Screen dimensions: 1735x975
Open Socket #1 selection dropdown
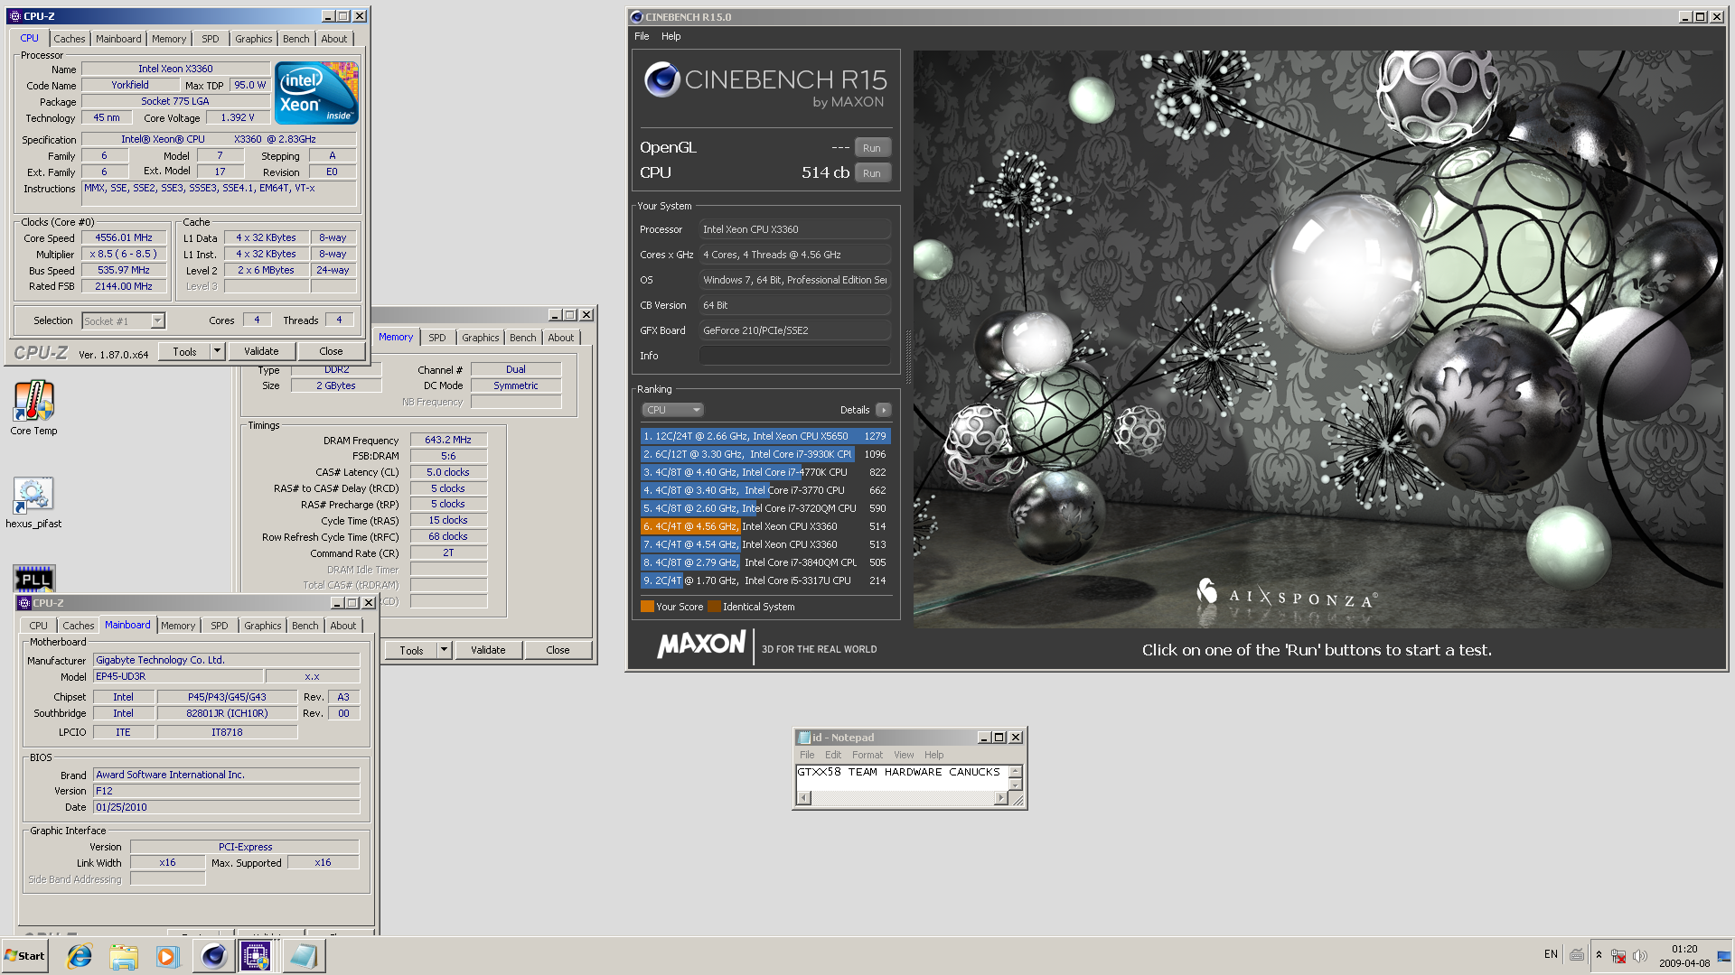tap(124, 320)
